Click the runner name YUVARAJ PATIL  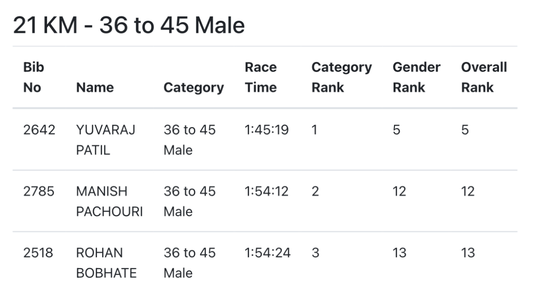tap(105, 140)
